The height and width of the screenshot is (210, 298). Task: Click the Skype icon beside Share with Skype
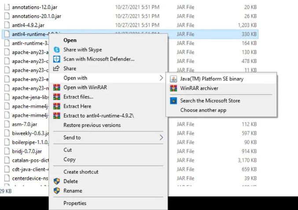(57, 50)
